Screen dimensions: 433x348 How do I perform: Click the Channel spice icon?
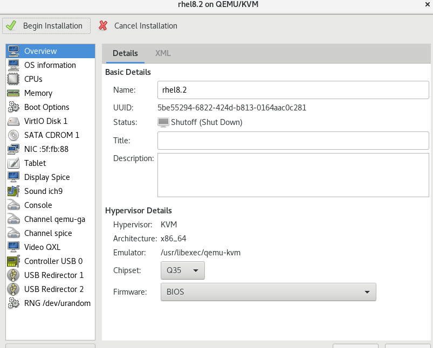click(13, 233)
